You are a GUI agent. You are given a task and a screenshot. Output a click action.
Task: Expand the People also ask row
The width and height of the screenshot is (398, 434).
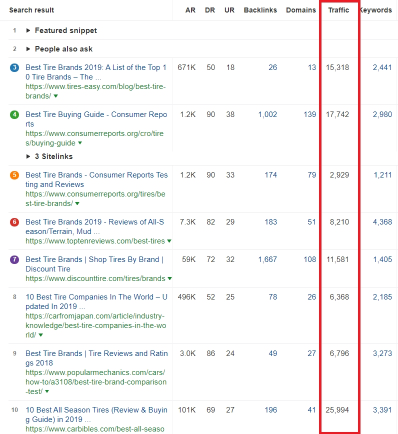tap(28, 49)
